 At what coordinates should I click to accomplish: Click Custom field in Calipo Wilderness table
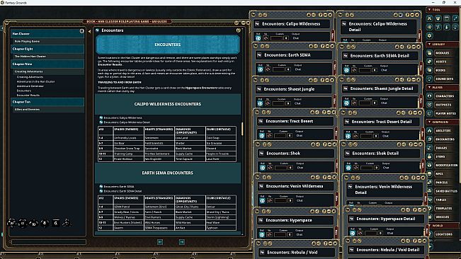pyautogui.click(x=277, y=38)
